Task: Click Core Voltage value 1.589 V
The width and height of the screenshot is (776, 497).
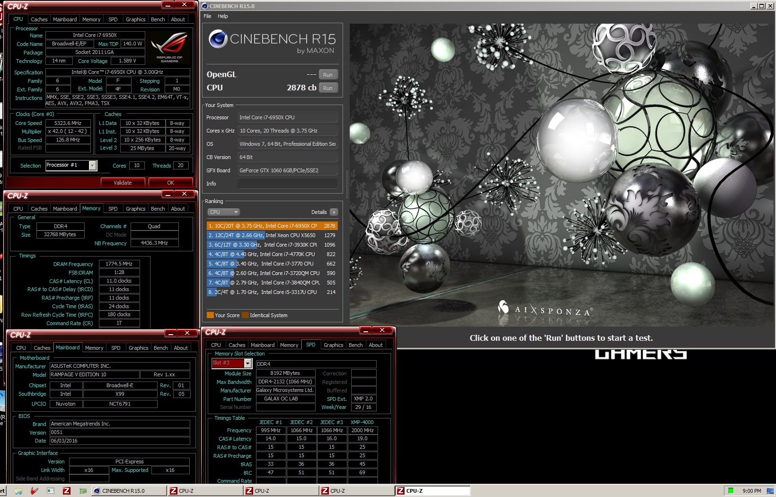Action: point(127,61)
